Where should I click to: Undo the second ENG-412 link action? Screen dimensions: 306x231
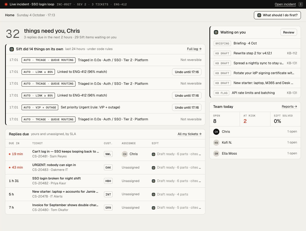(187, 95)
